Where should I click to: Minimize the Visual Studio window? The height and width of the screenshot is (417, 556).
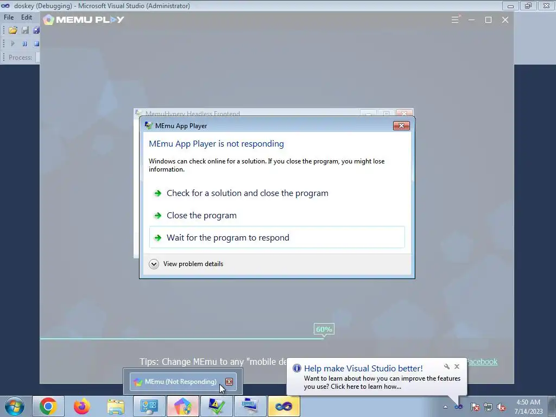510,6
